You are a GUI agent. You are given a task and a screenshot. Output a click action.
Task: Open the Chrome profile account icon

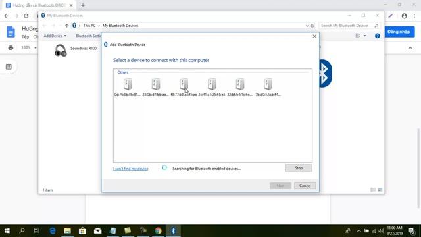tap(405, 16)
